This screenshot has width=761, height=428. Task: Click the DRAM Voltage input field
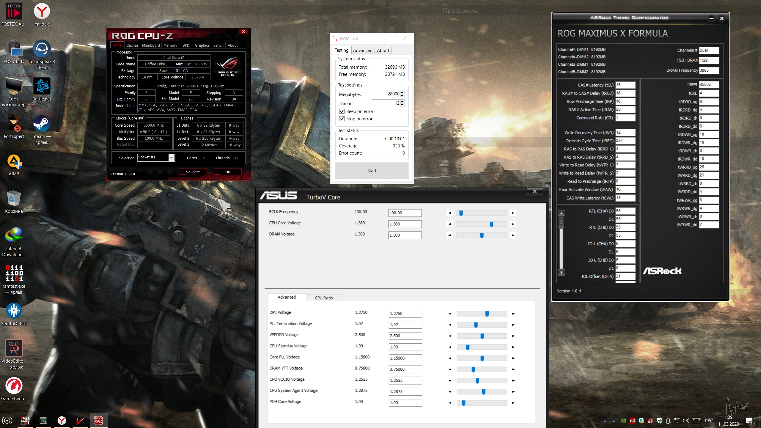pos(405,235)
